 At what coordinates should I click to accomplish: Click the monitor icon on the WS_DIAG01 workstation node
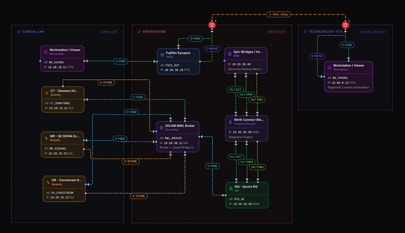[46, 52]
